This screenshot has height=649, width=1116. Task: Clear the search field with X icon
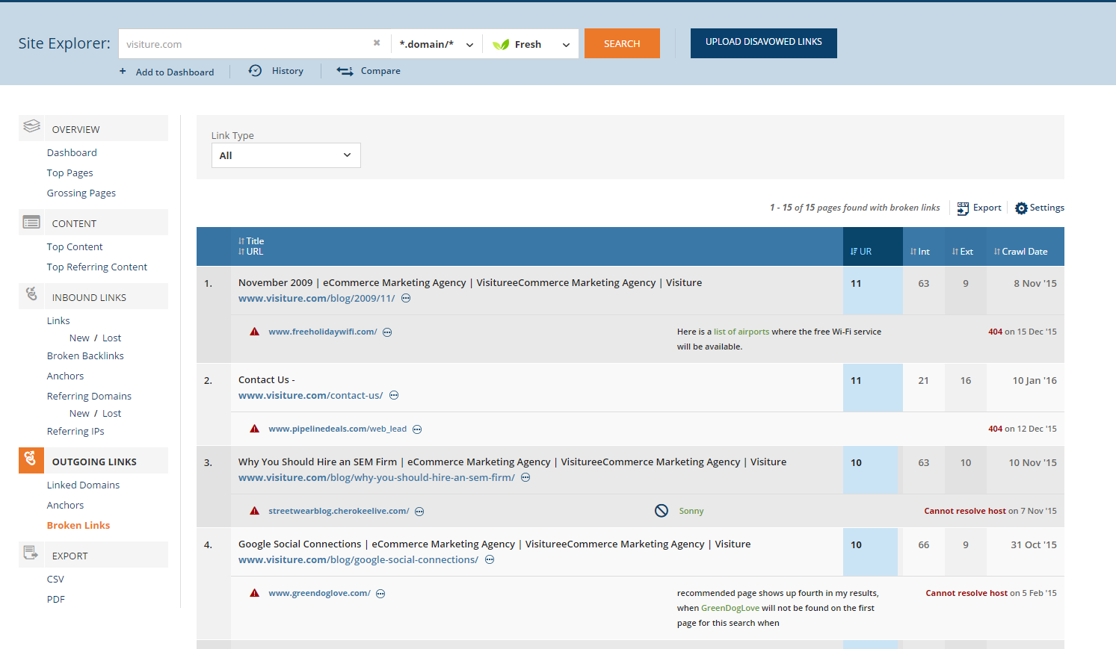tap(377, 43)
